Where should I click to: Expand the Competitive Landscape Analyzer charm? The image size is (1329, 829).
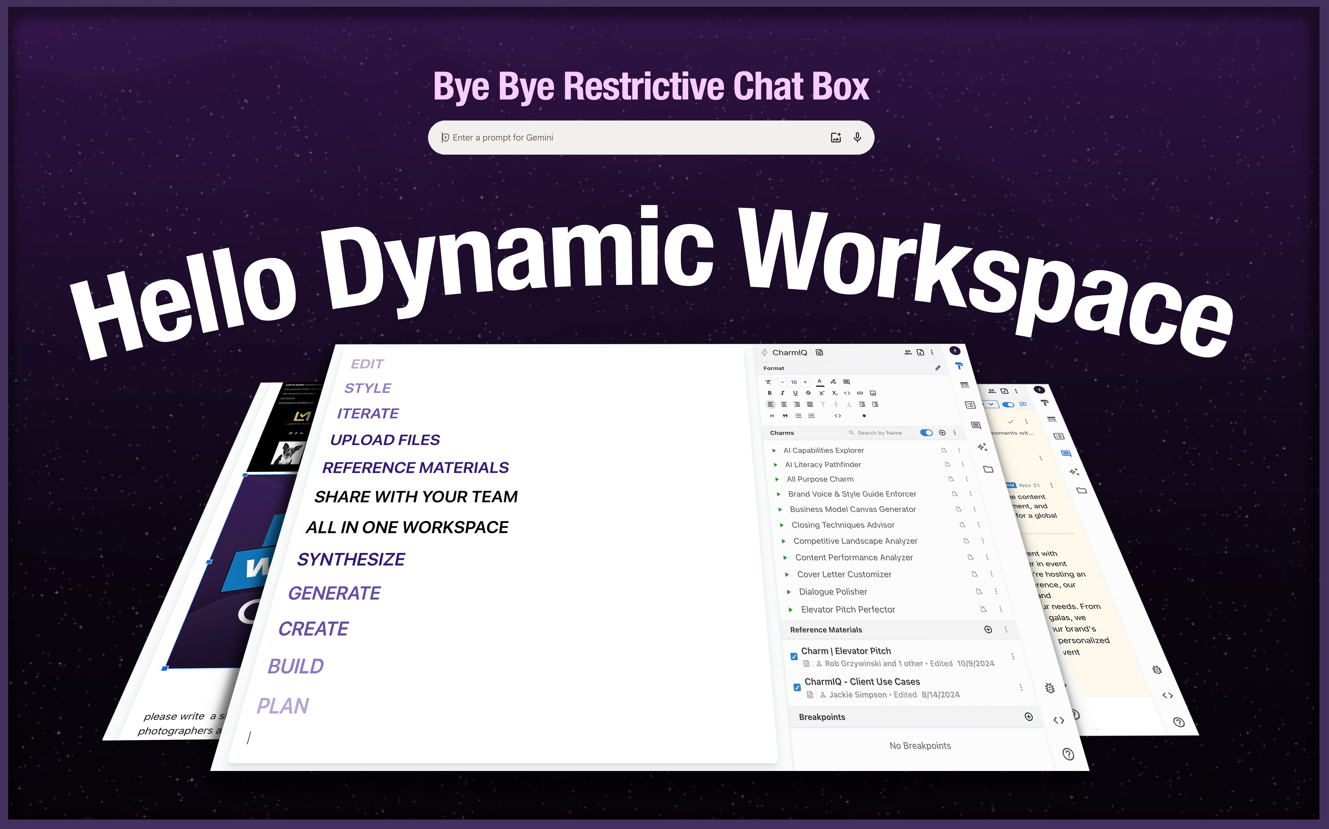[784, 541]
